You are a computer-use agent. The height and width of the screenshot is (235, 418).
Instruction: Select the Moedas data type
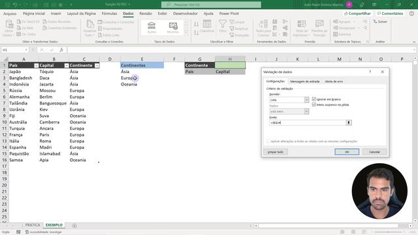172,27
